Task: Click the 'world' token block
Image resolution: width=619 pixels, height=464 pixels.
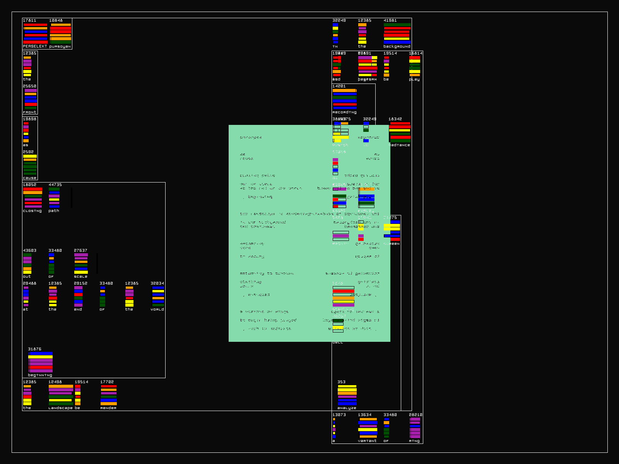Action: pos(158,296)
